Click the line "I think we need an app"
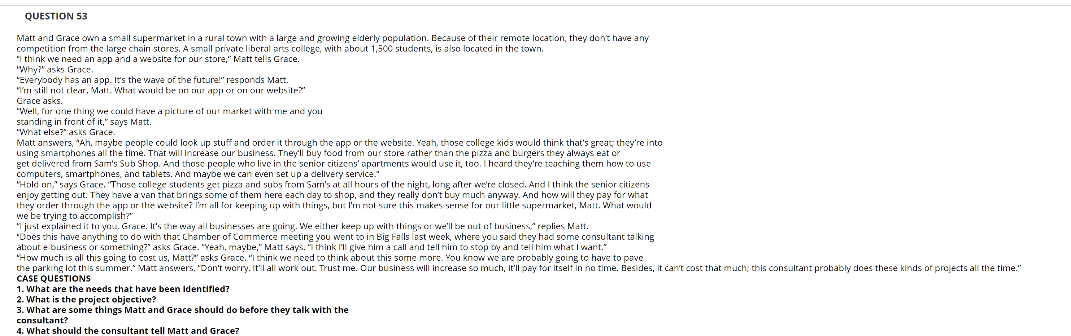 click(158, 59)
